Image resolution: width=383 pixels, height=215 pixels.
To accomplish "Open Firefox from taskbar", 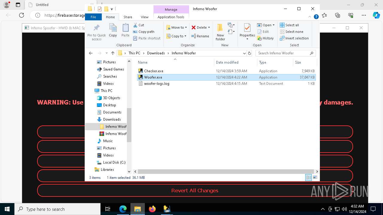I will pyautogui.click(x=152, y=209).
